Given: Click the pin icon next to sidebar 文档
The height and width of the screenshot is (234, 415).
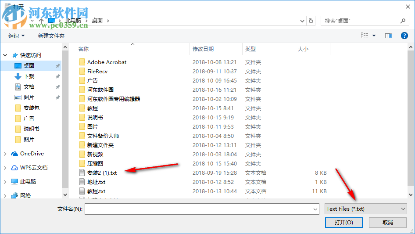Looking at the screenshot, I should [57, 87].
